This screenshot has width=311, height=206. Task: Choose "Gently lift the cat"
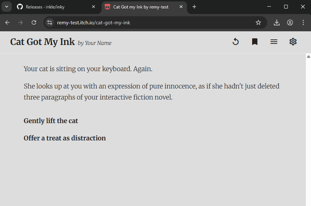point(51,121)
